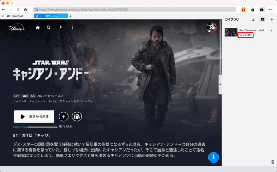277x172 pixels.
Task: Click the AD audio description badge
Action: click(25, 96)
